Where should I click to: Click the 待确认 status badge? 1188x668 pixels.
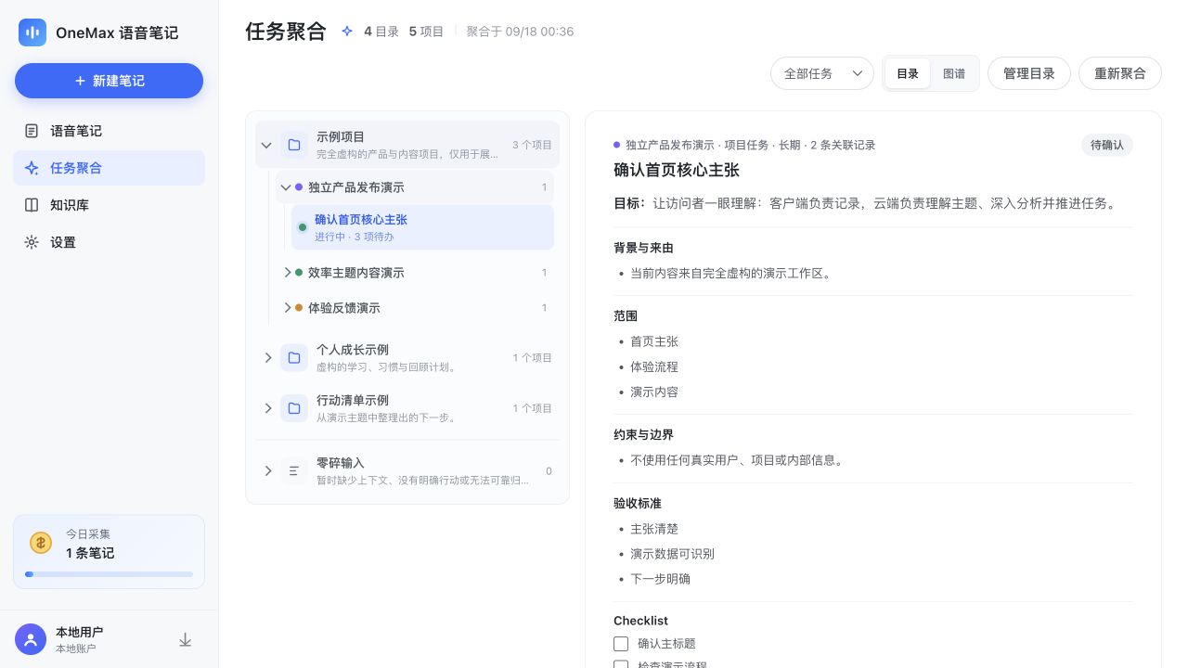[1107, 145]
